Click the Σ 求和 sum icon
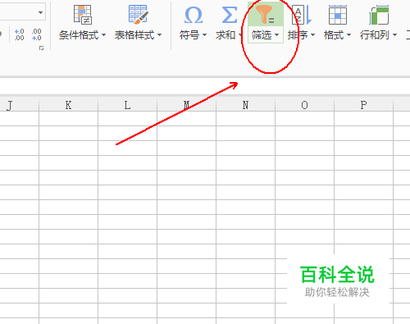This screenshot has height=324, width=410. (229, 15)
